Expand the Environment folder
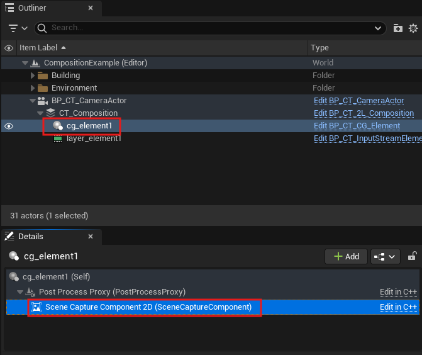422x355 pixels. point(34,88)
